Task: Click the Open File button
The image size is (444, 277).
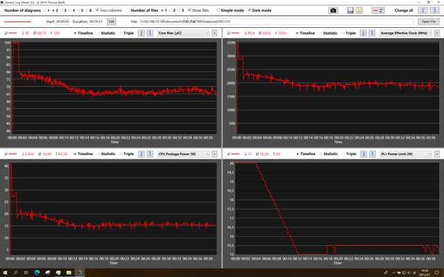Action: 429,21
